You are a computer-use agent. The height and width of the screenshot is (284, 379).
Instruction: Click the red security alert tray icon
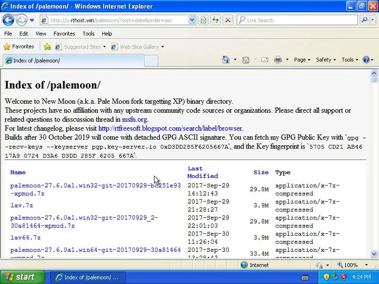point(344,277)
